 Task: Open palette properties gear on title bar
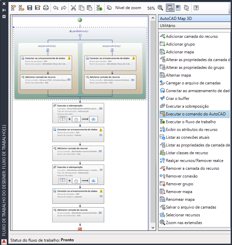4,17
